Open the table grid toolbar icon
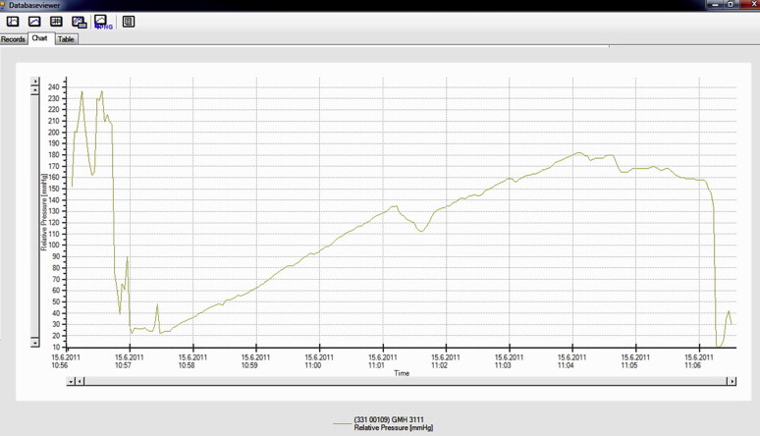The image size is (760, 436). tap(56, 22)
